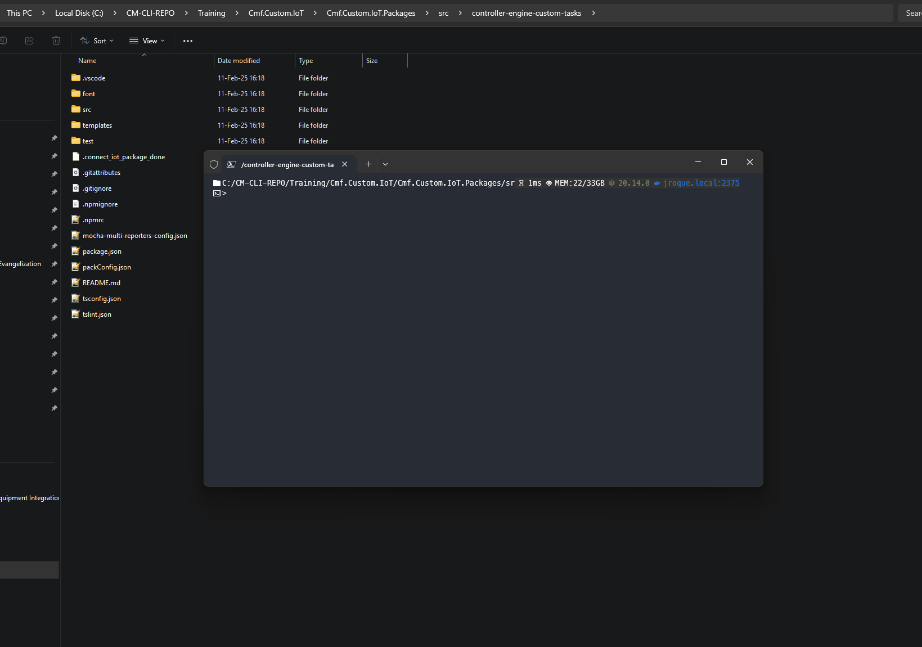Open the terminal profile dropdown arrow
This screenshot has width=922, height=647.
click(385, 164)
